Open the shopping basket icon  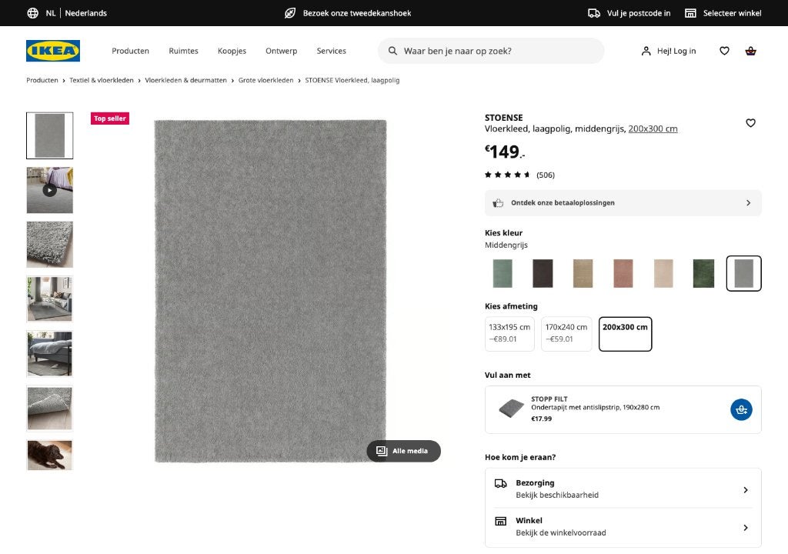tap(751, 51)
